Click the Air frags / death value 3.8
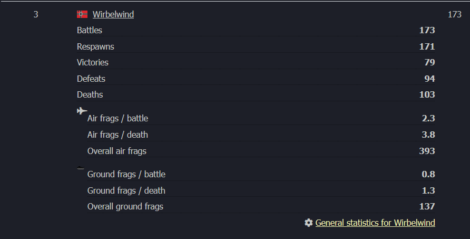This screenshot has width=470, height=239. (x=428, y=135)
